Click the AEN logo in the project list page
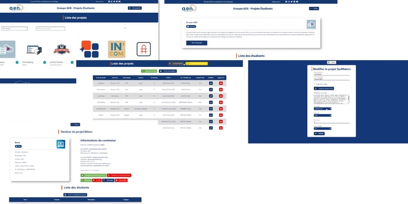This screenshot has width=408, height=204. tap(16, 8)
